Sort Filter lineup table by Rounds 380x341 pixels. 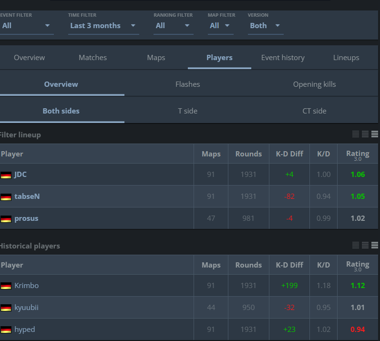point(249,154)
